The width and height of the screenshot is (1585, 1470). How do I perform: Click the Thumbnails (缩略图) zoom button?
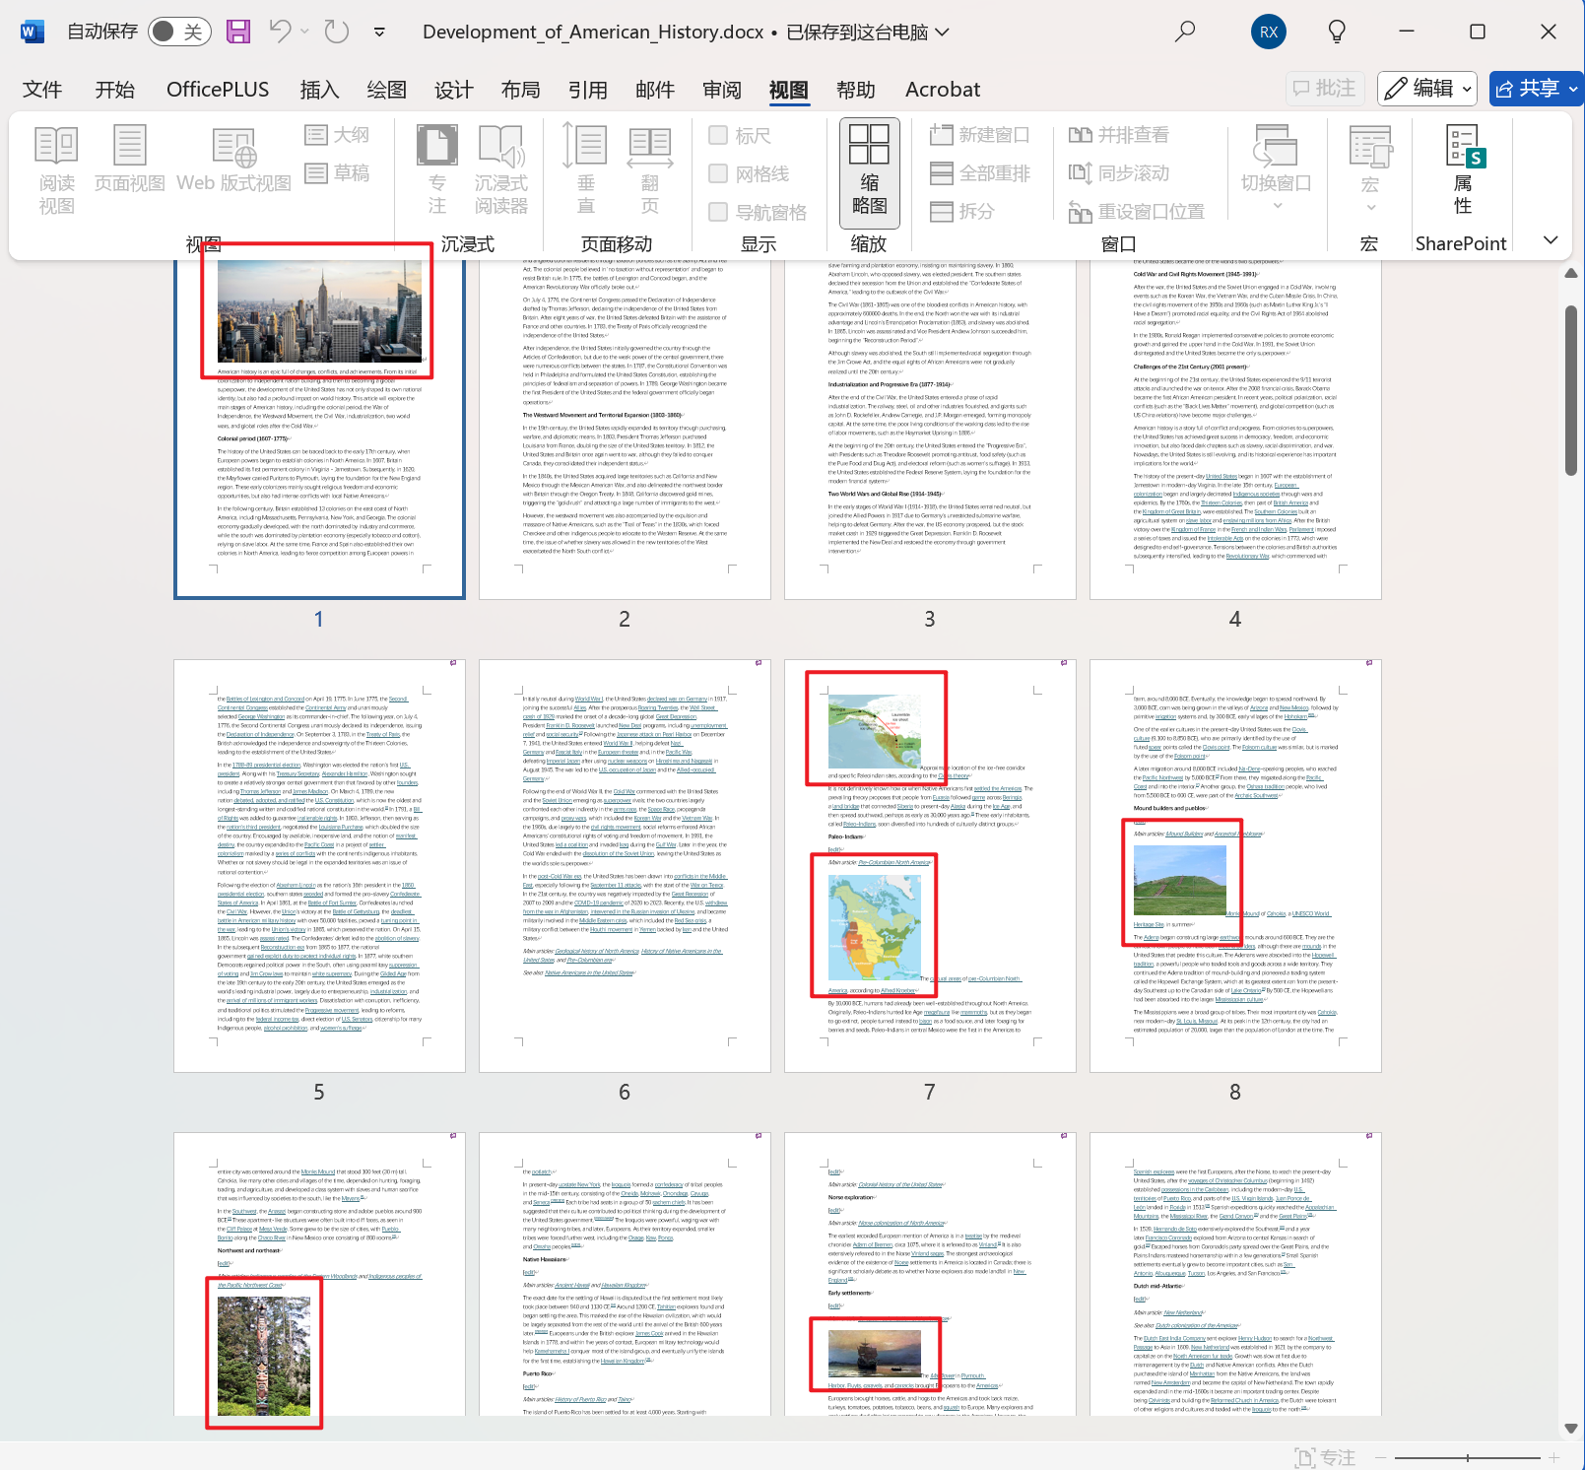(869, 171)
